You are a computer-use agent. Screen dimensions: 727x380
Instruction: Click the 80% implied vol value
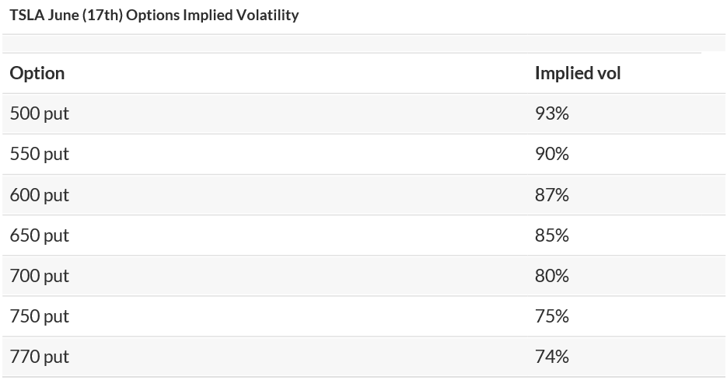552,276
